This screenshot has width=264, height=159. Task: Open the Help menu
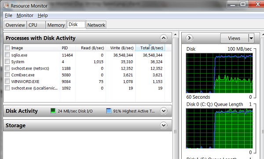[x=43, y=15]
